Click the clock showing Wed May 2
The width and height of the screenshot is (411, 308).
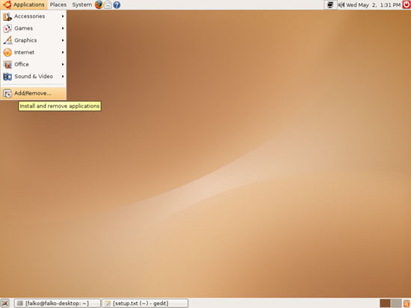pos(373,4)
